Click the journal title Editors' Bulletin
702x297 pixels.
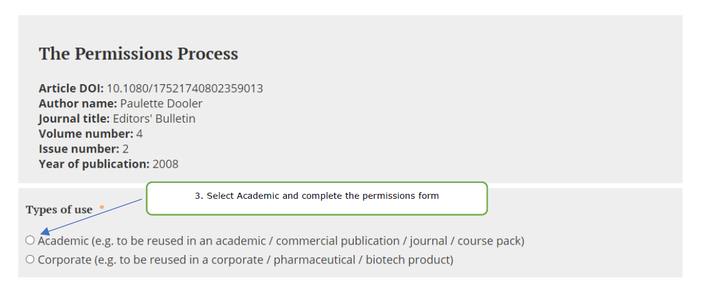154,119
